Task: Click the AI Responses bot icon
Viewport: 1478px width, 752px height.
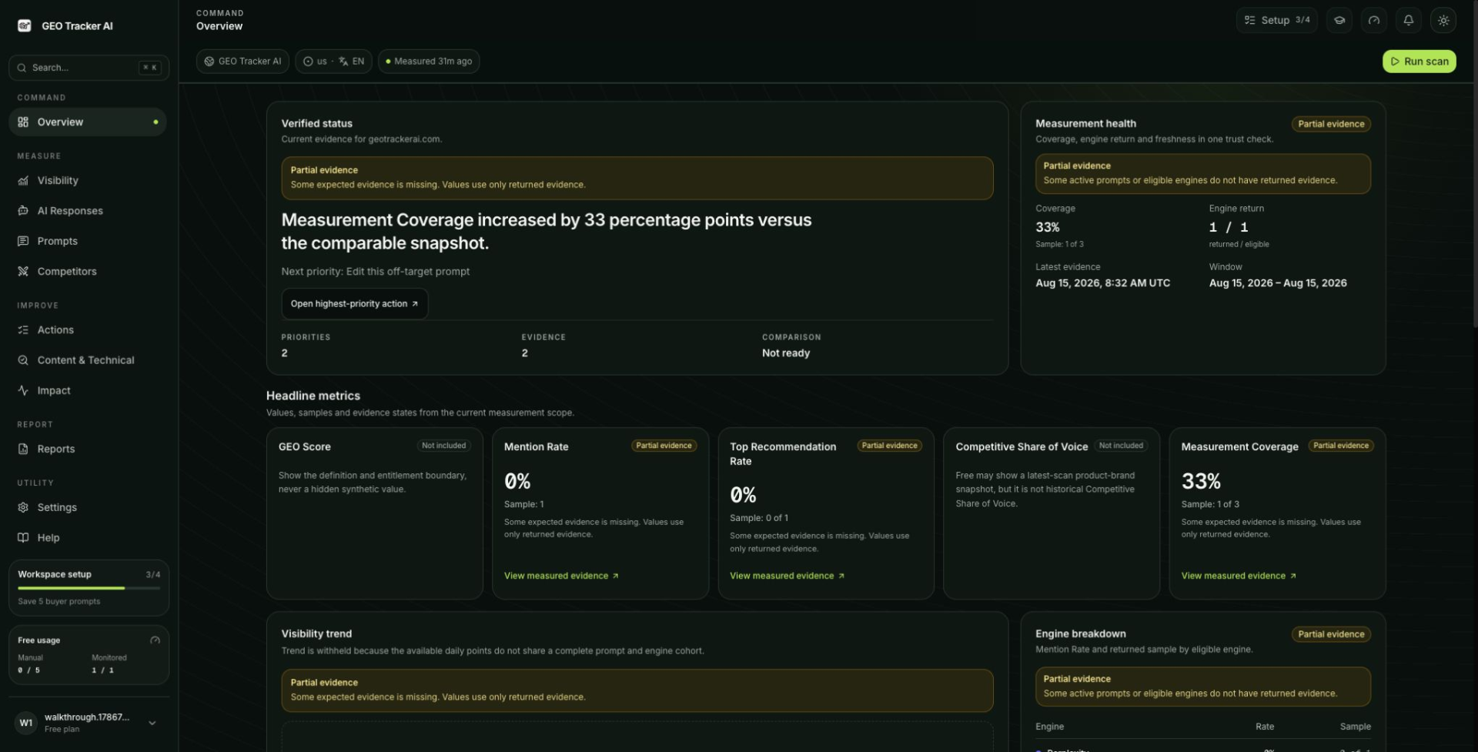Action: pos(23,210)
